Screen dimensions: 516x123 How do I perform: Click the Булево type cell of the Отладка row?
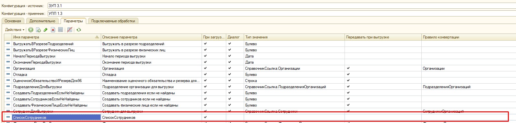tap(294, 74)
